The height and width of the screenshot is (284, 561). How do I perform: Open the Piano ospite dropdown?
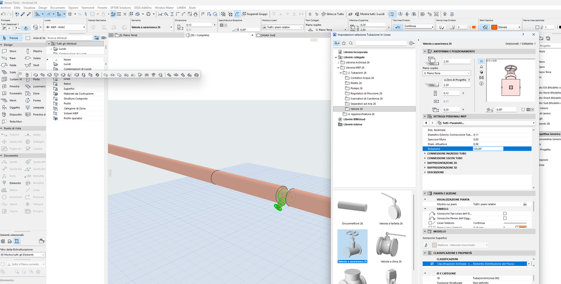coord(446,73)
